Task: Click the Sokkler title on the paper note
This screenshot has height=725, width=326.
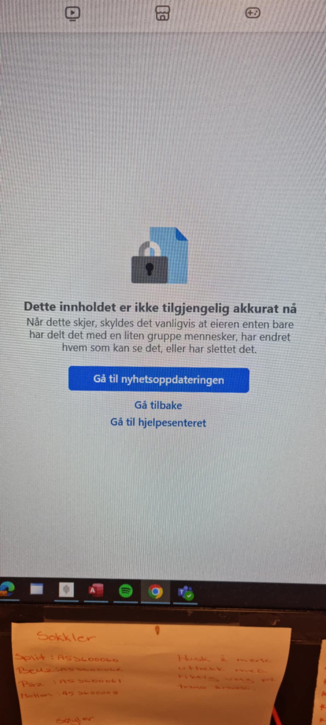Action: (x=66, y=637)
